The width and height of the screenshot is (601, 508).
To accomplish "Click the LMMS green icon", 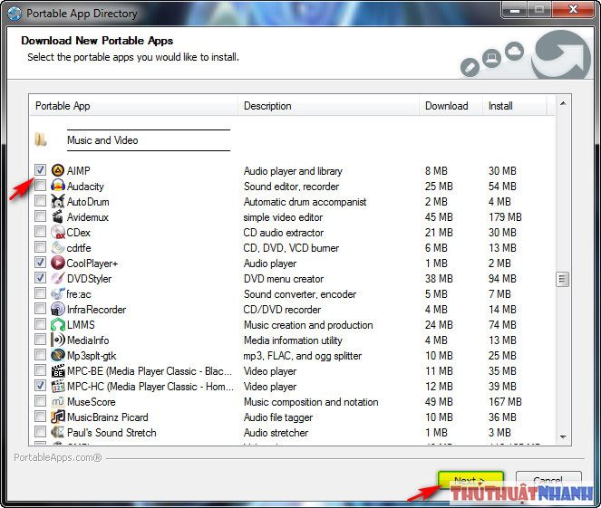I will (57, 324).
